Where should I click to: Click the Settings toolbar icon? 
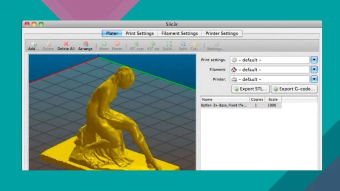216,44
